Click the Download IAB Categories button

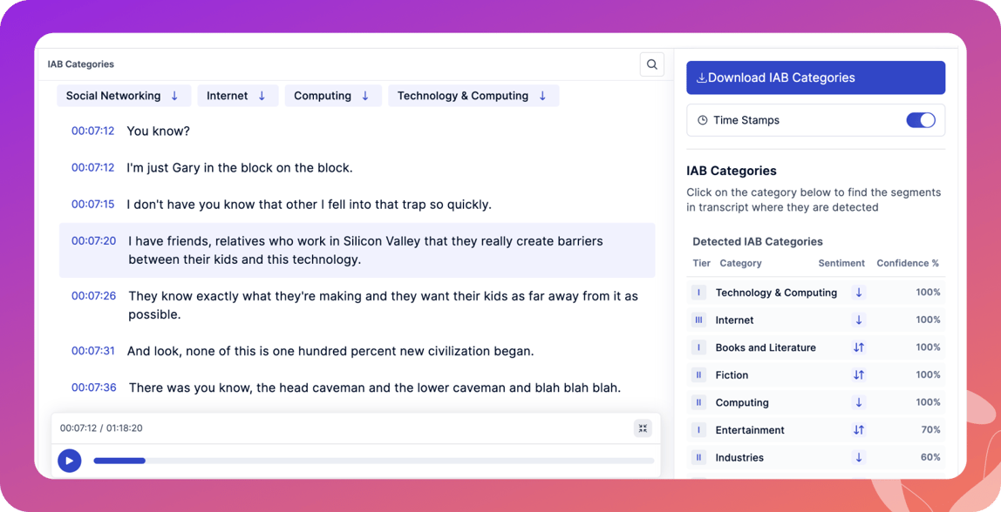pyautogui.click(x=815, y=77)
